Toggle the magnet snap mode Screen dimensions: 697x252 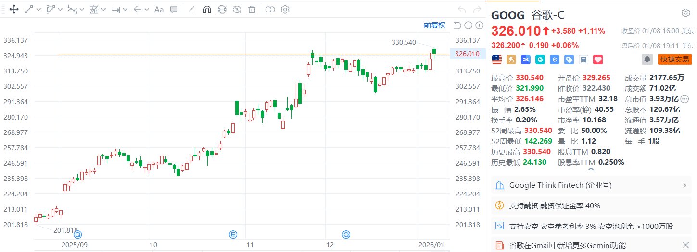click(x=207, y=9)
